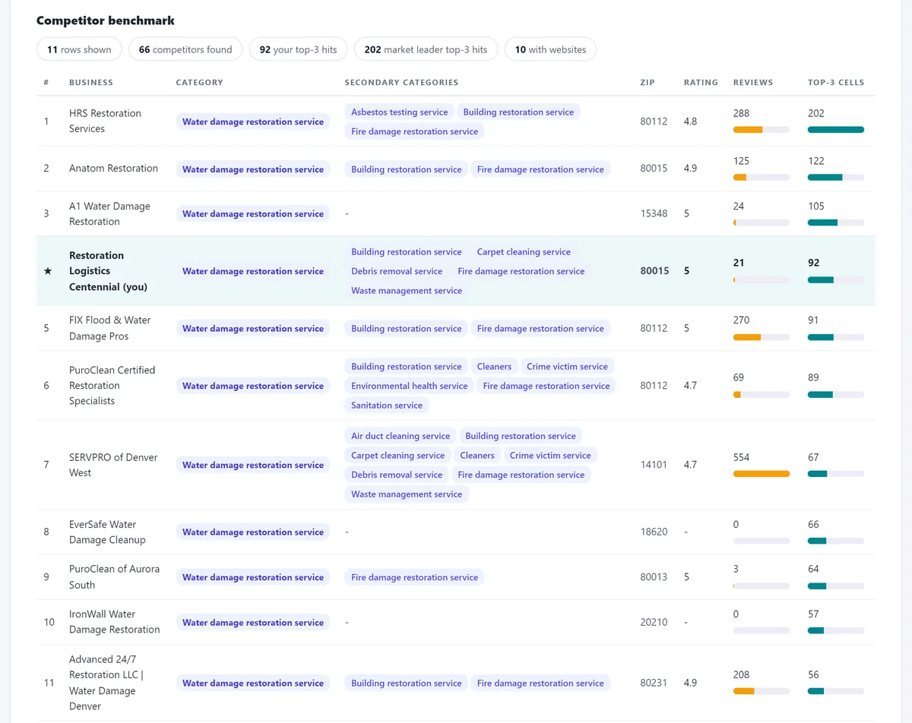The width and height of the screenshot is (912, 723).
Task: Select the Anatom Restoration business name
Action: [113, 168]
